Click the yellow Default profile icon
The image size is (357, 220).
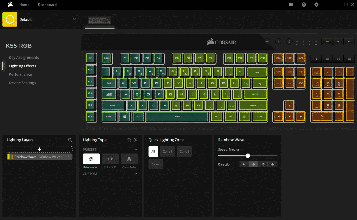10,20
